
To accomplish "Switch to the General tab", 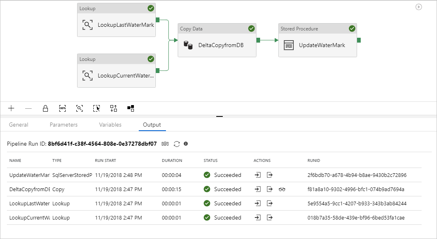I will click(x=19, y=125).
